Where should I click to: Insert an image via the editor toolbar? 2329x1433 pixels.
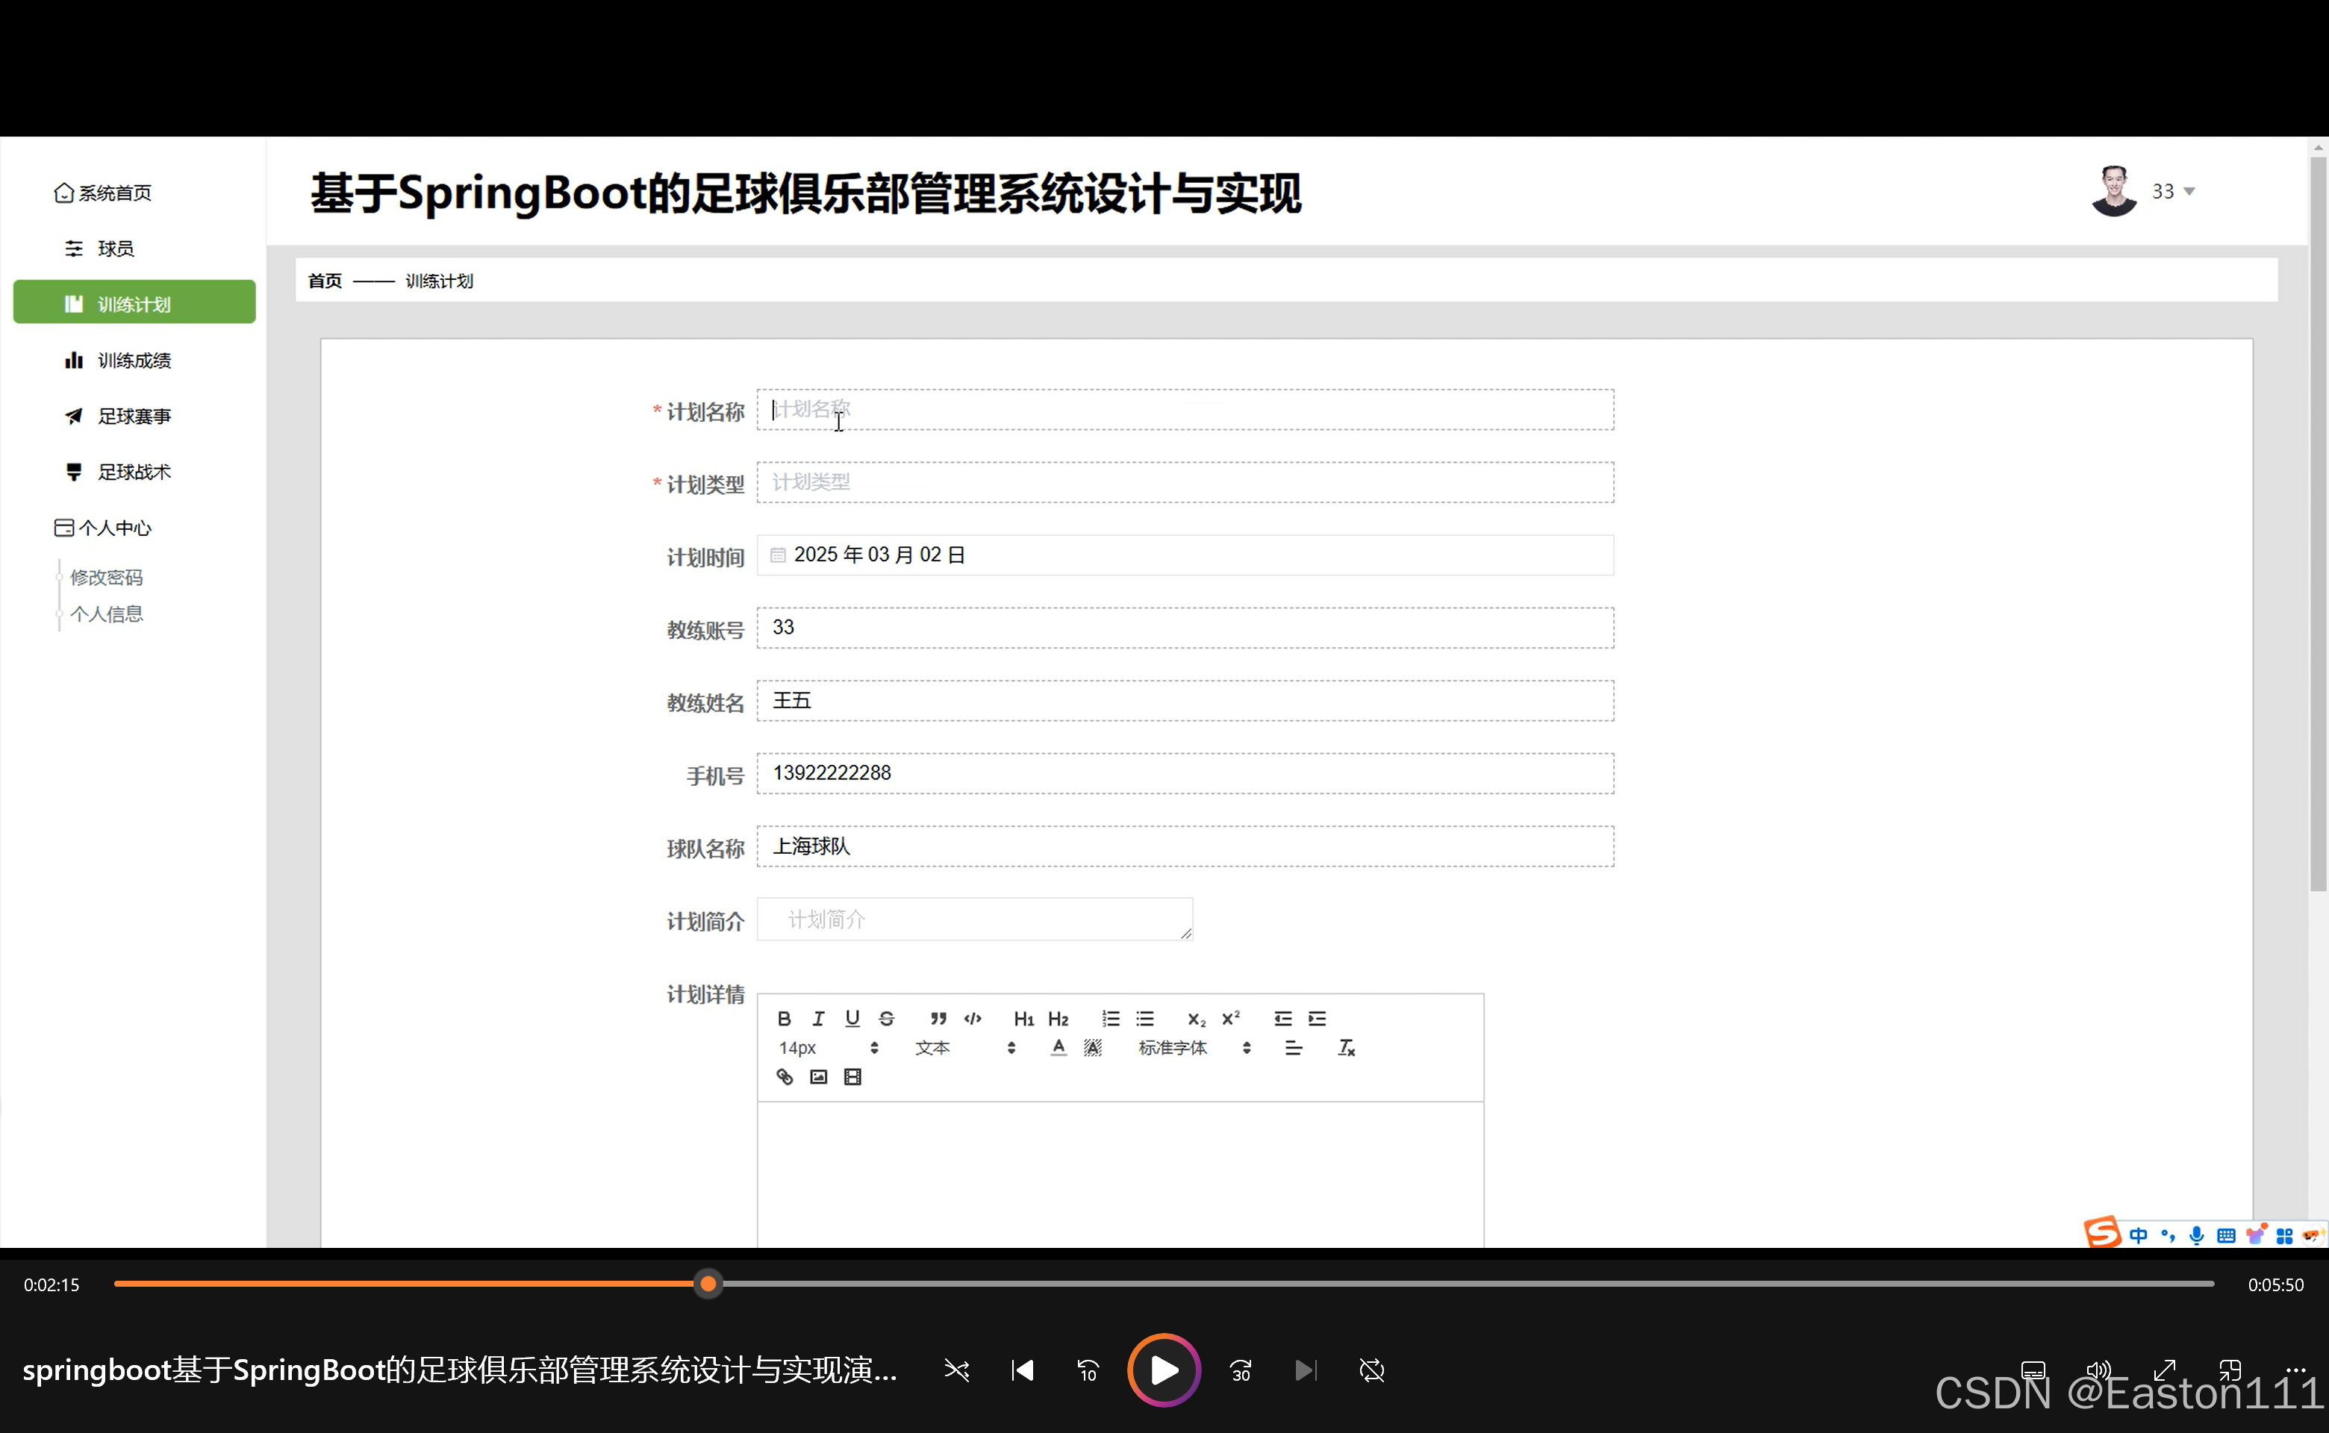(x=817, y=1077)
